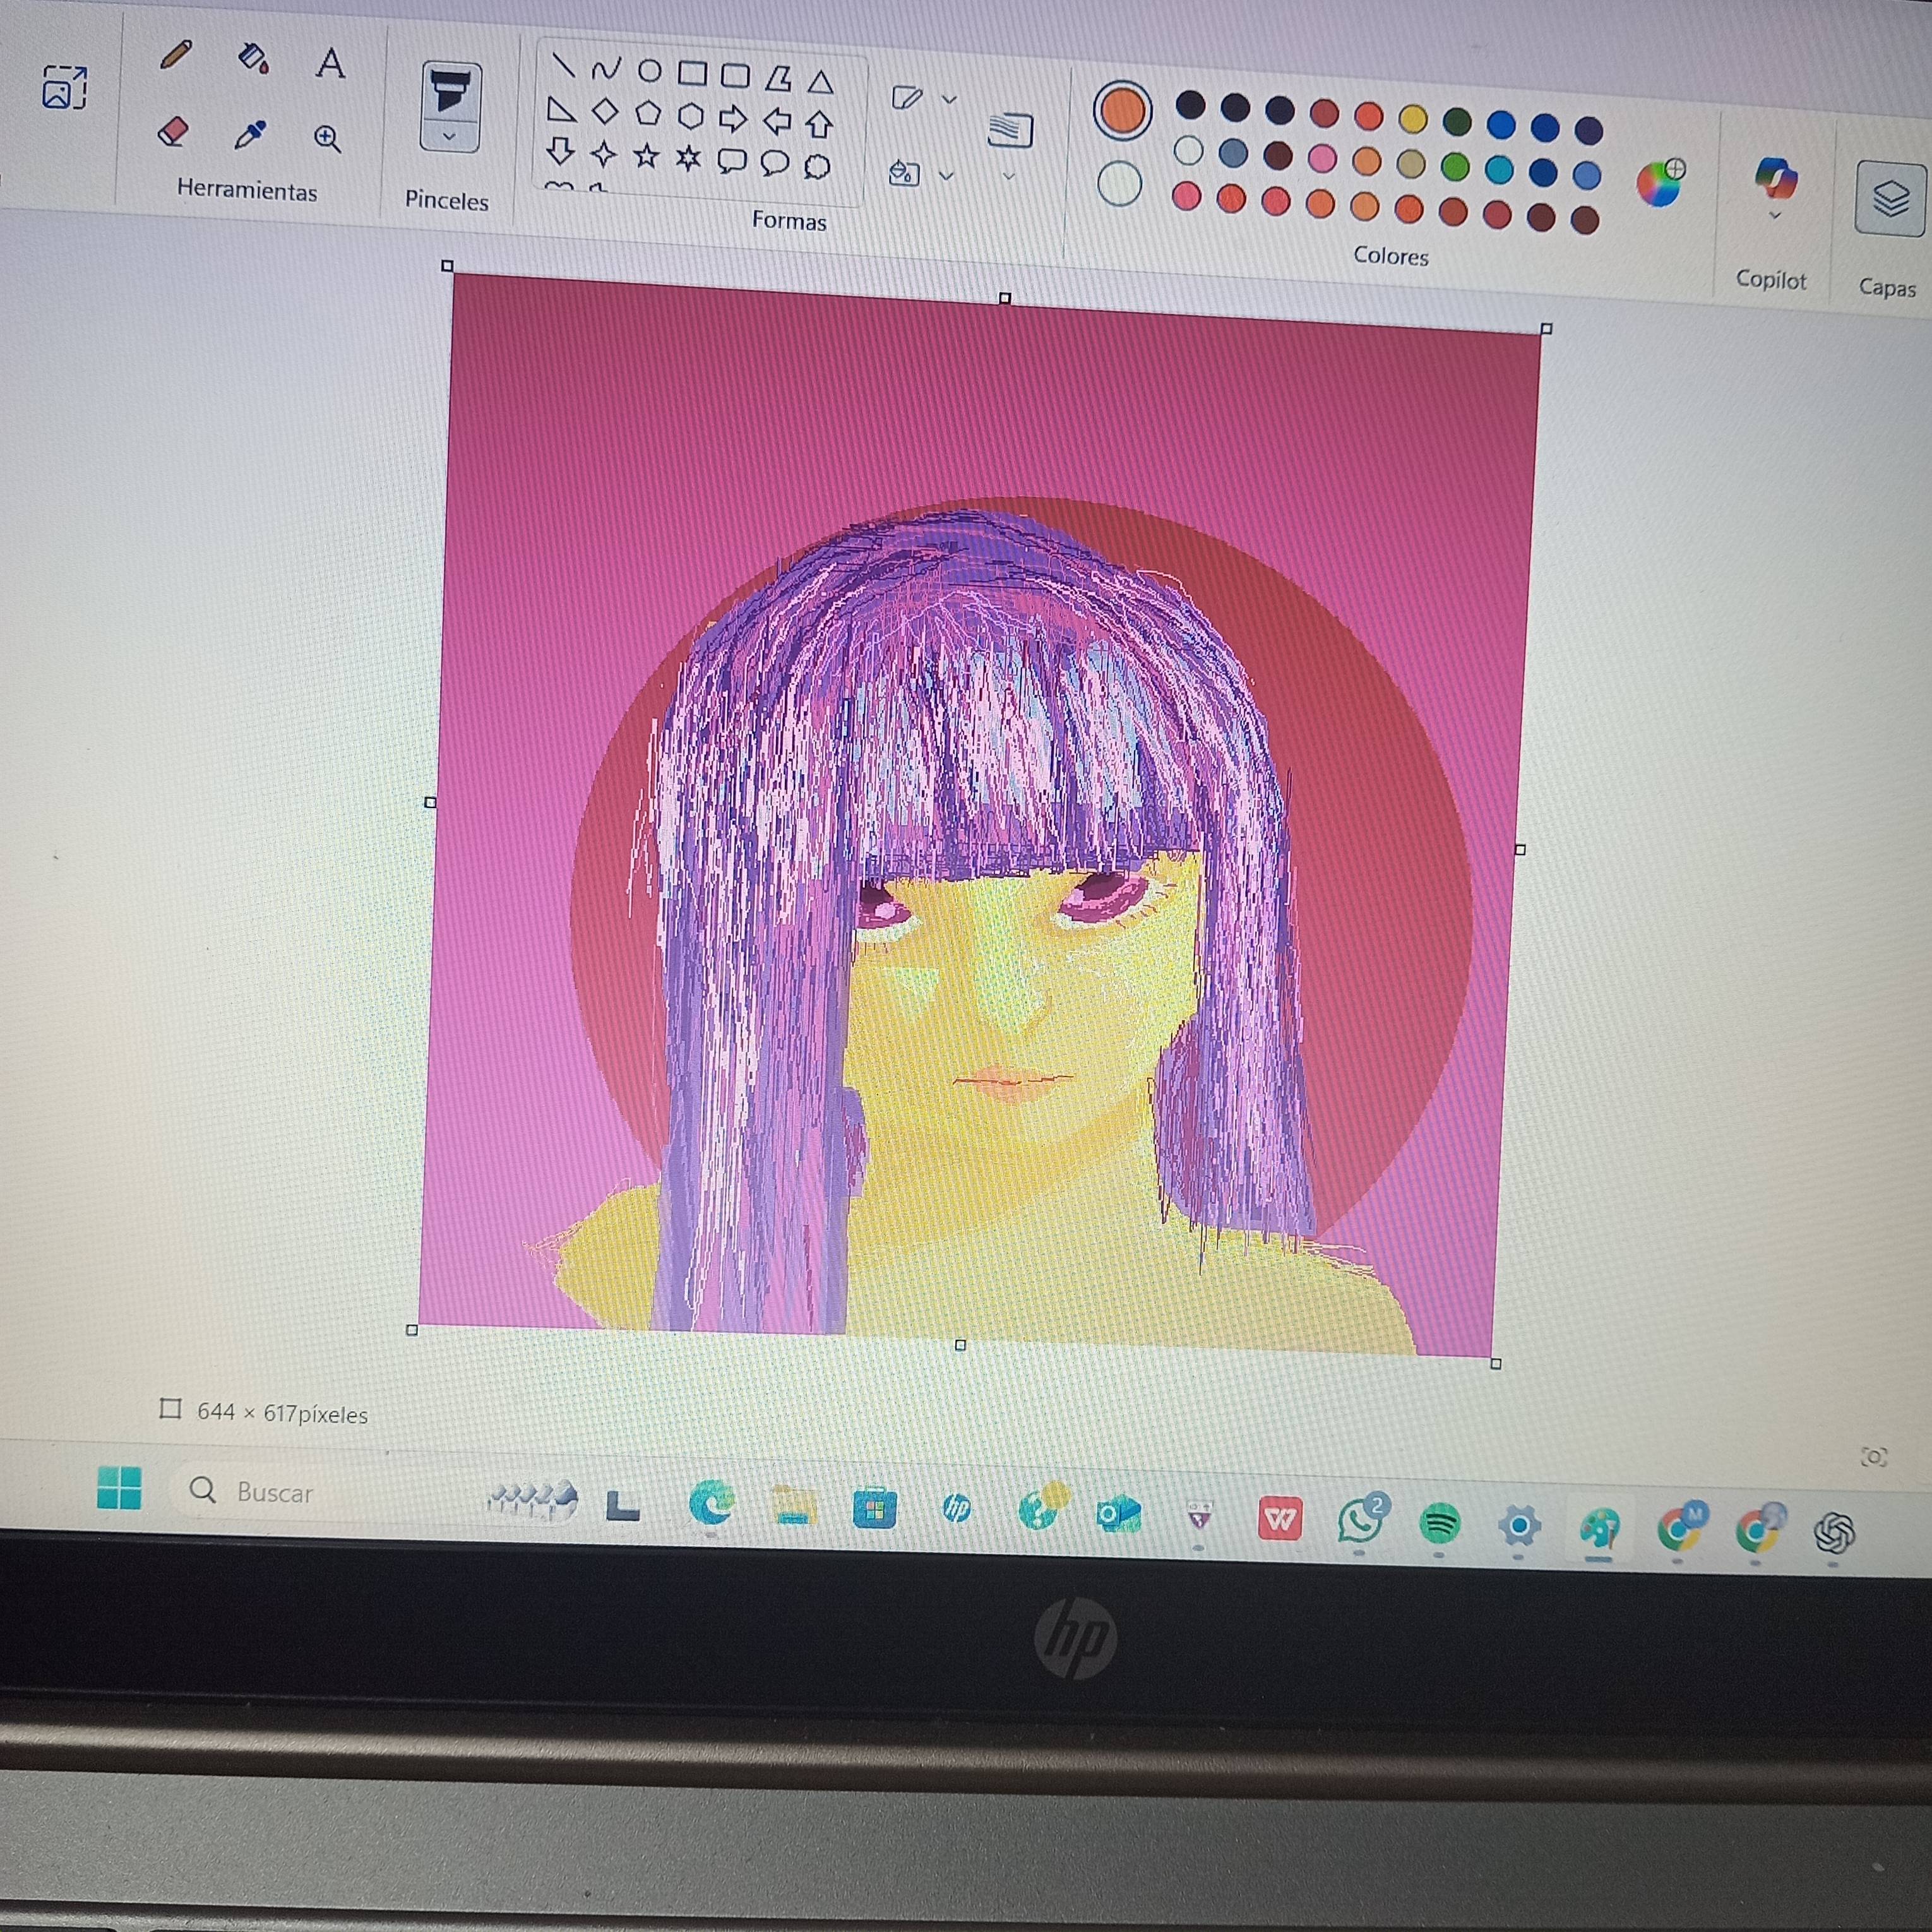The width and height of the screenshot is (1932, 1932).
Task: Expand the shape outline dropdown arrow
Action: click(x=950, y=100)
